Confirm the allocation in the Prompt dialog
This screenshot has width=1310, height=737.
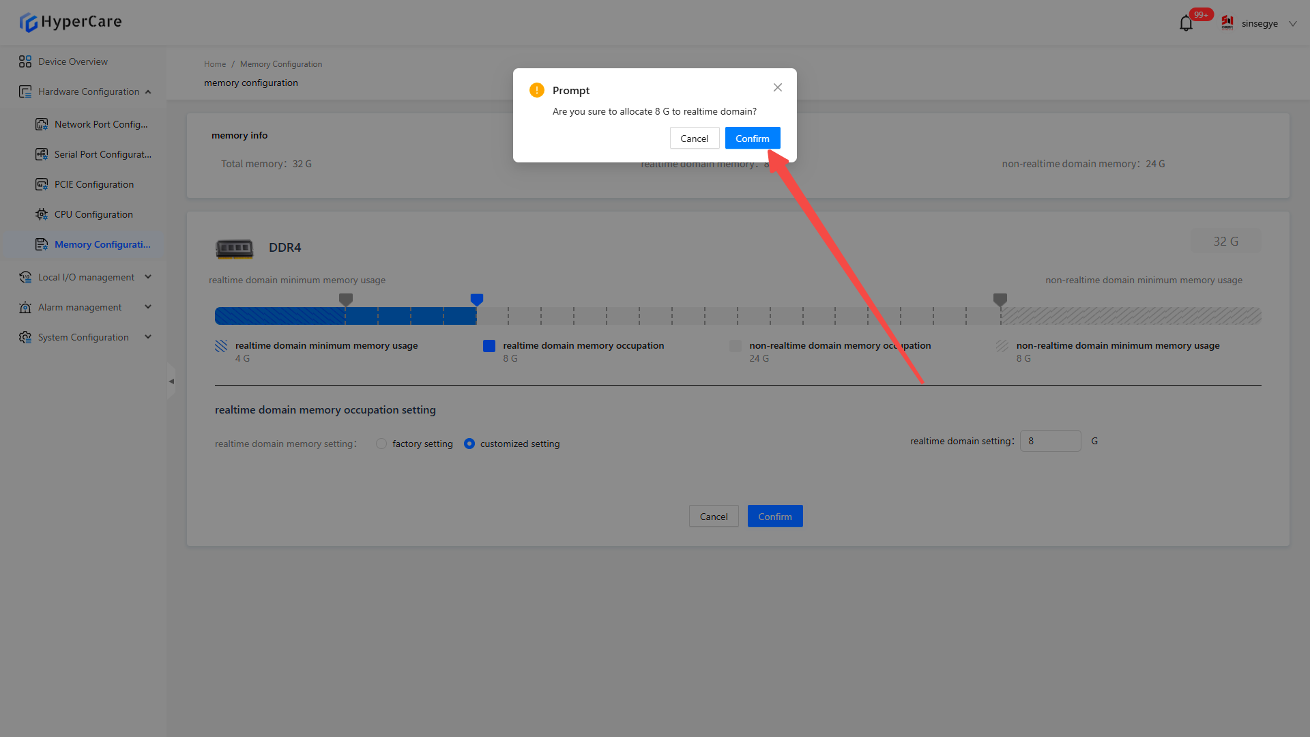pos(752,139)
